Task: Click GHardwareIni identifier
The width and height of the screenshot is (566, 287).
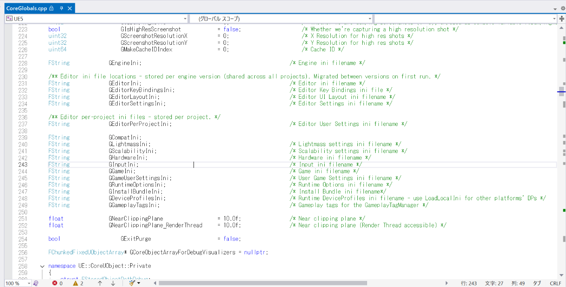Action: 127,158
